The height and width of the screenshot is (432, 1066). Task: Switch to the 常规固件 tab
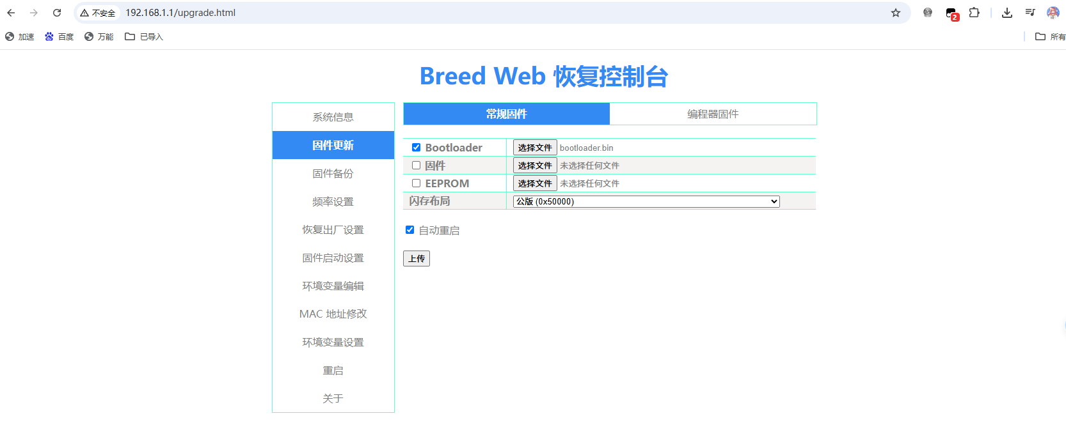(x=506, y=114)
